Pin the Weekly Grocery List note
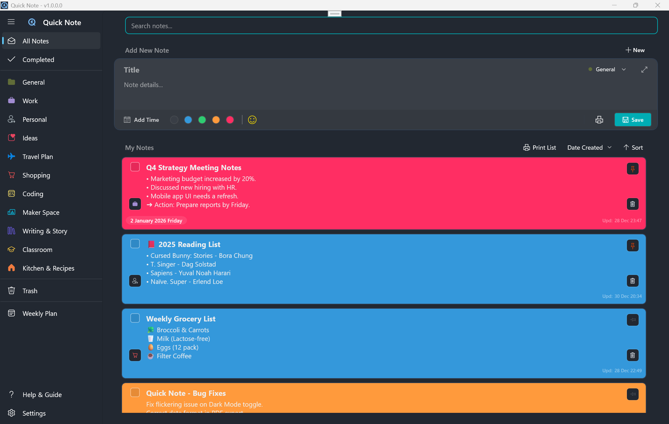The image size is (669, 424). click(x=632, y=320)
